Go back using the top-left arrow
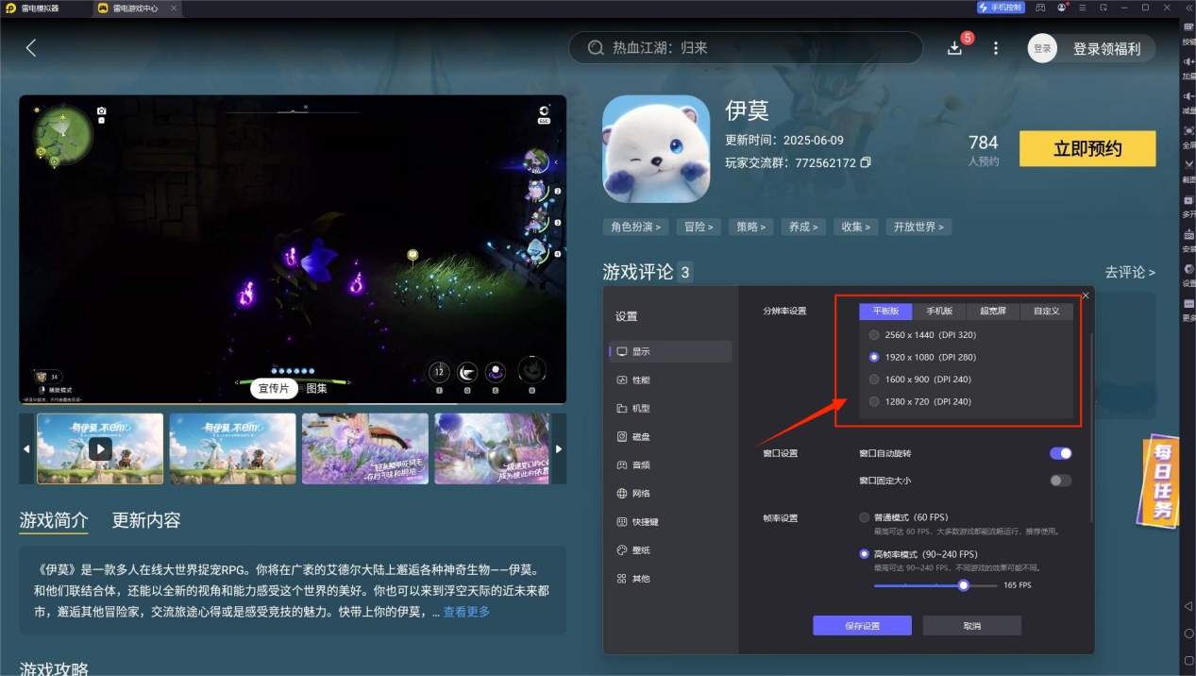Image resolution: width=1196 pixels, height=676 pixels. [31, 48]
